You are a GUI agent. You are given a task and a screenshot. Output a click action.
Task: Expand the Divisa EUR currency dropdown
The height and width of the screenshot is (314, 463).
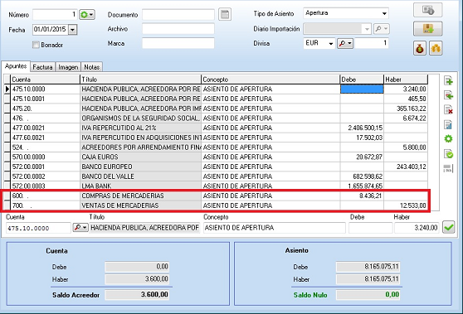[x=331, y=44]
